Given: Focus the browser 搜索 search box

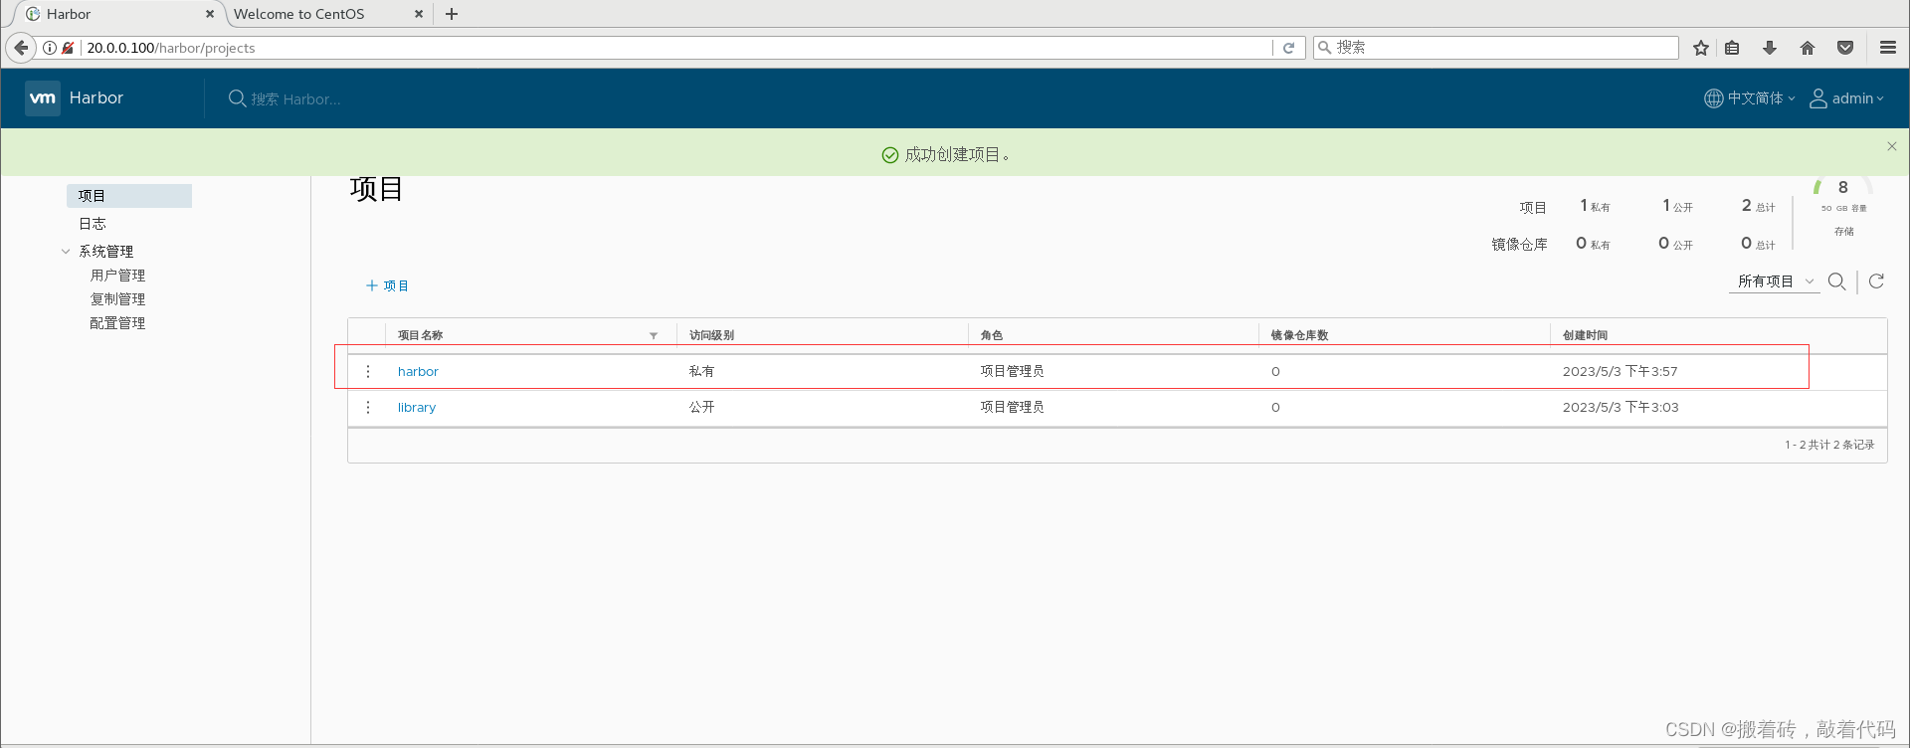Looking at the screenshot, I should tap(1496, 47).
